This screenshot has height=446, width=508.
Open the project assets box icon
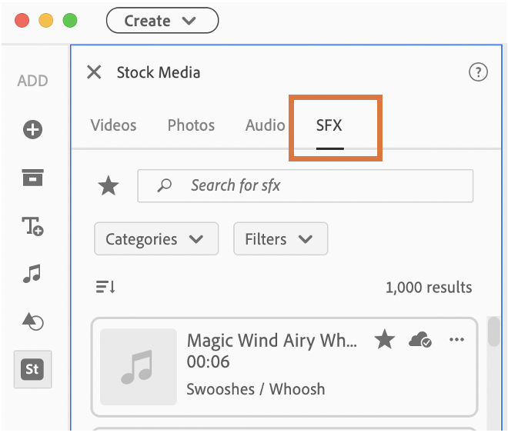32,178
